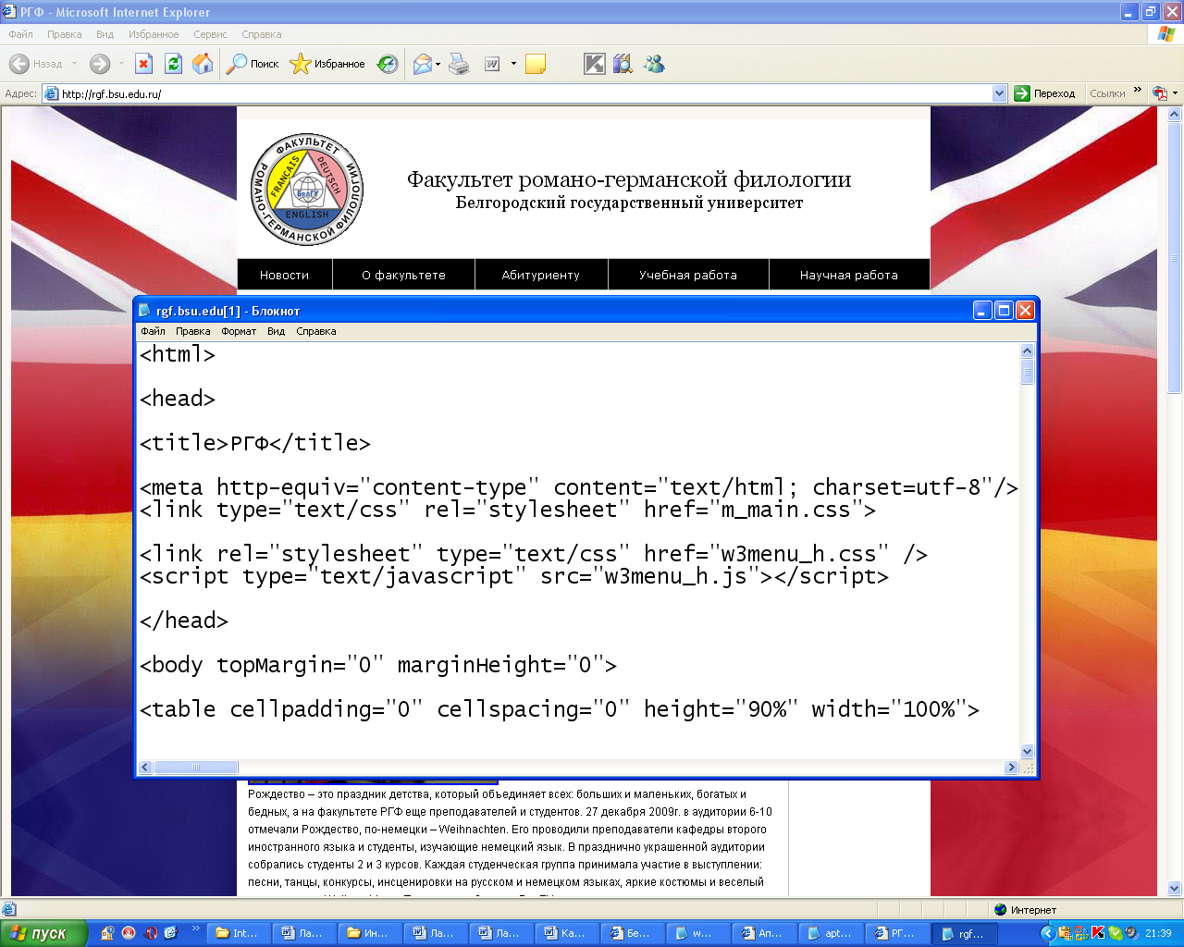Open the Forward button history dropdown
The image size is (1184, 947).
[x=121, y=64]
